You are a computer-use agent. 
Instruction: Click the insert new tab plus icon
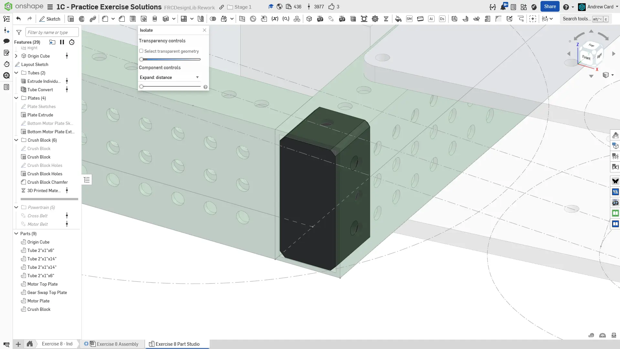coord(18,344)
